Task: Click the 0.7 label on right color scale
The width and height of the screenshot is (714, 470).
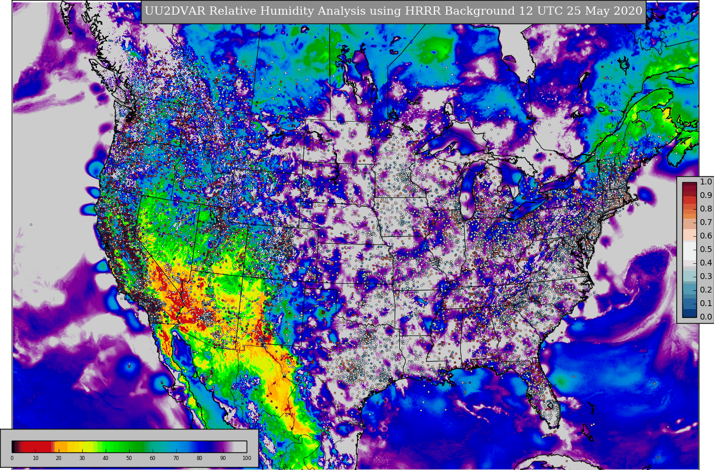Action: click(x=706, y=222)
